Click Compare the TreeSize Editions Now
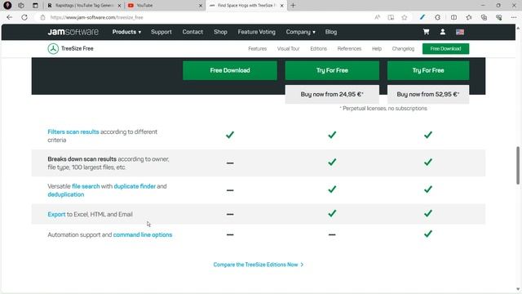This screenshot has height=294, width=522. tap(259, 265)
